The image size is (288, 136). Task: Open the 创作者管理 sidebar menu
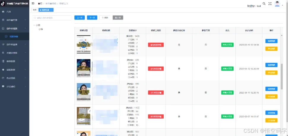click(x=15, y=20)
